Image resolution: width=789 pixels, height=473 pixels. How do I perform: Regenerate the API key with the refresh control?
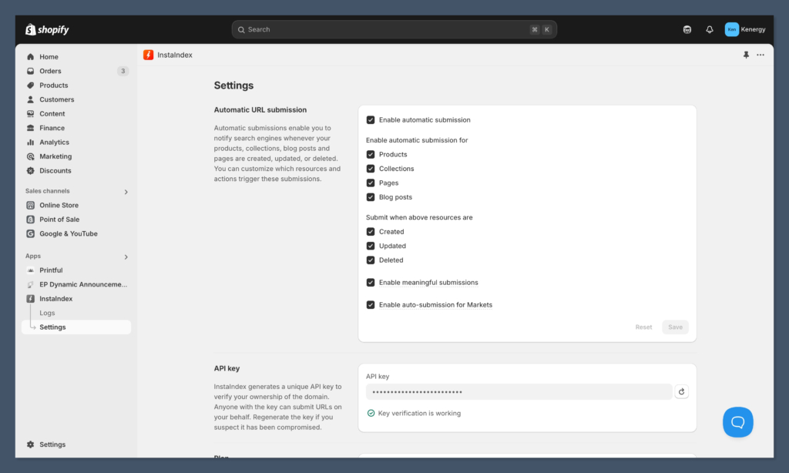tap(681, 391)
